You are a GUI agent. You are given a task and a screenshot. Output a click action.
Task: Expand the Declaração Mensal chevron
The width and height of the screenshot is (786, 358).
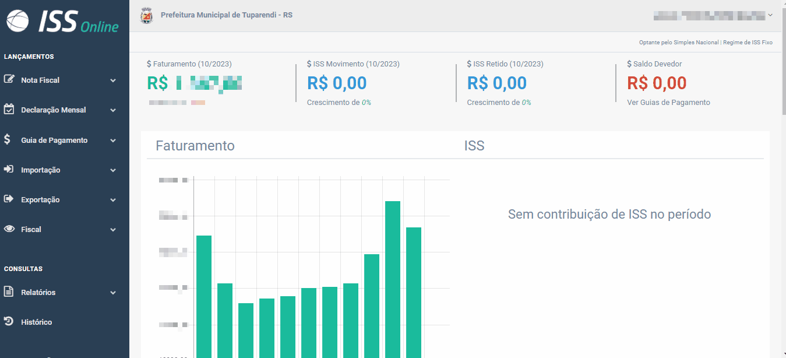coord(113,110)
